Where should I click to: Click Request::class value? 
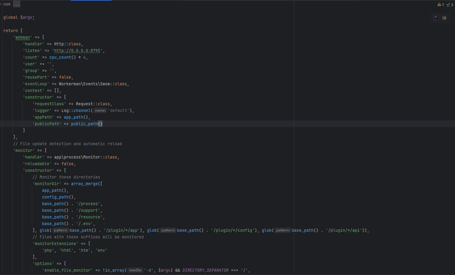[x=93, y=104]
